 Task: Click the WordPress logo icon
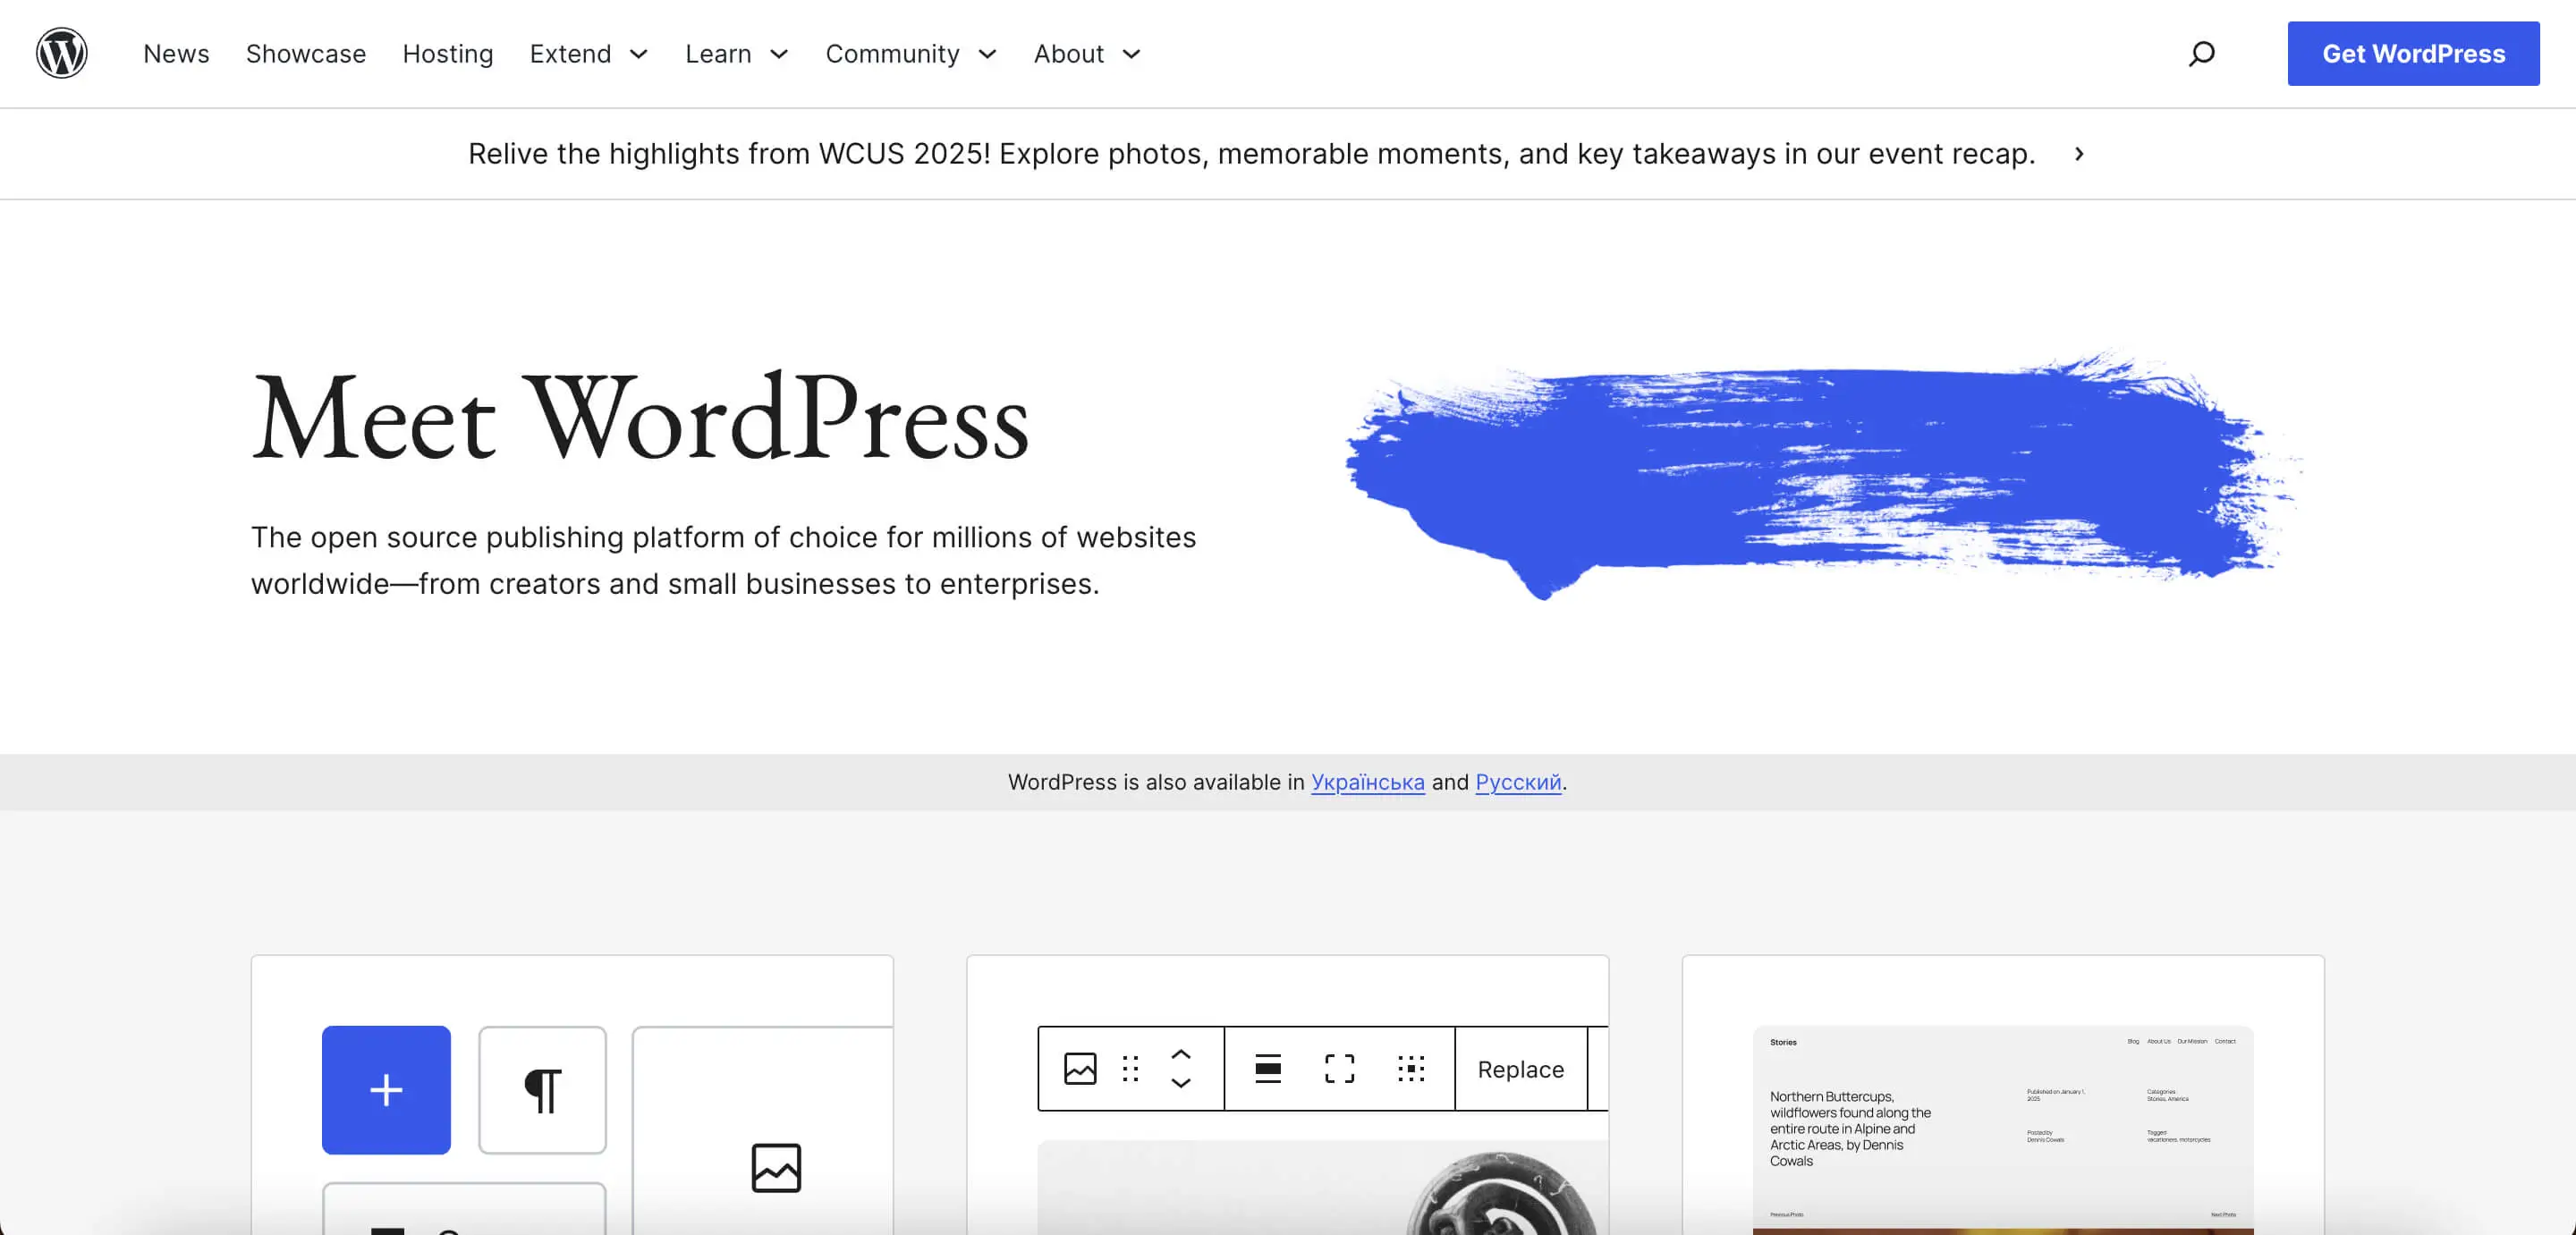click(x=62, y=53)
